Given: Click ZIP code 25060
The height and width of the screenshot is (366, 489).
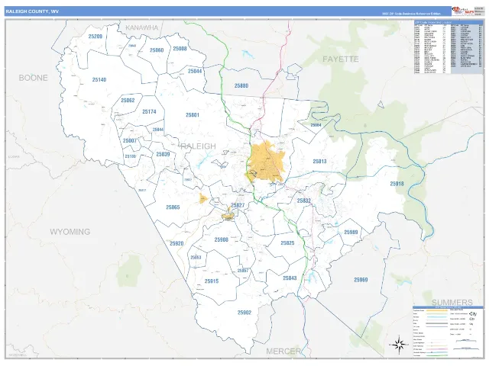Looking at the screenshot, I should (157, 50).
